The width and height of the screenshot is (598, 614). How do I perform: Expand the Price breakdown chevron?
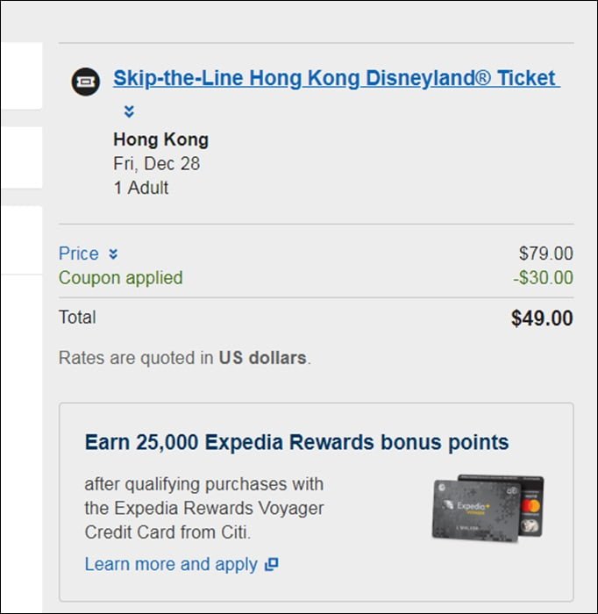click(113, 254)
